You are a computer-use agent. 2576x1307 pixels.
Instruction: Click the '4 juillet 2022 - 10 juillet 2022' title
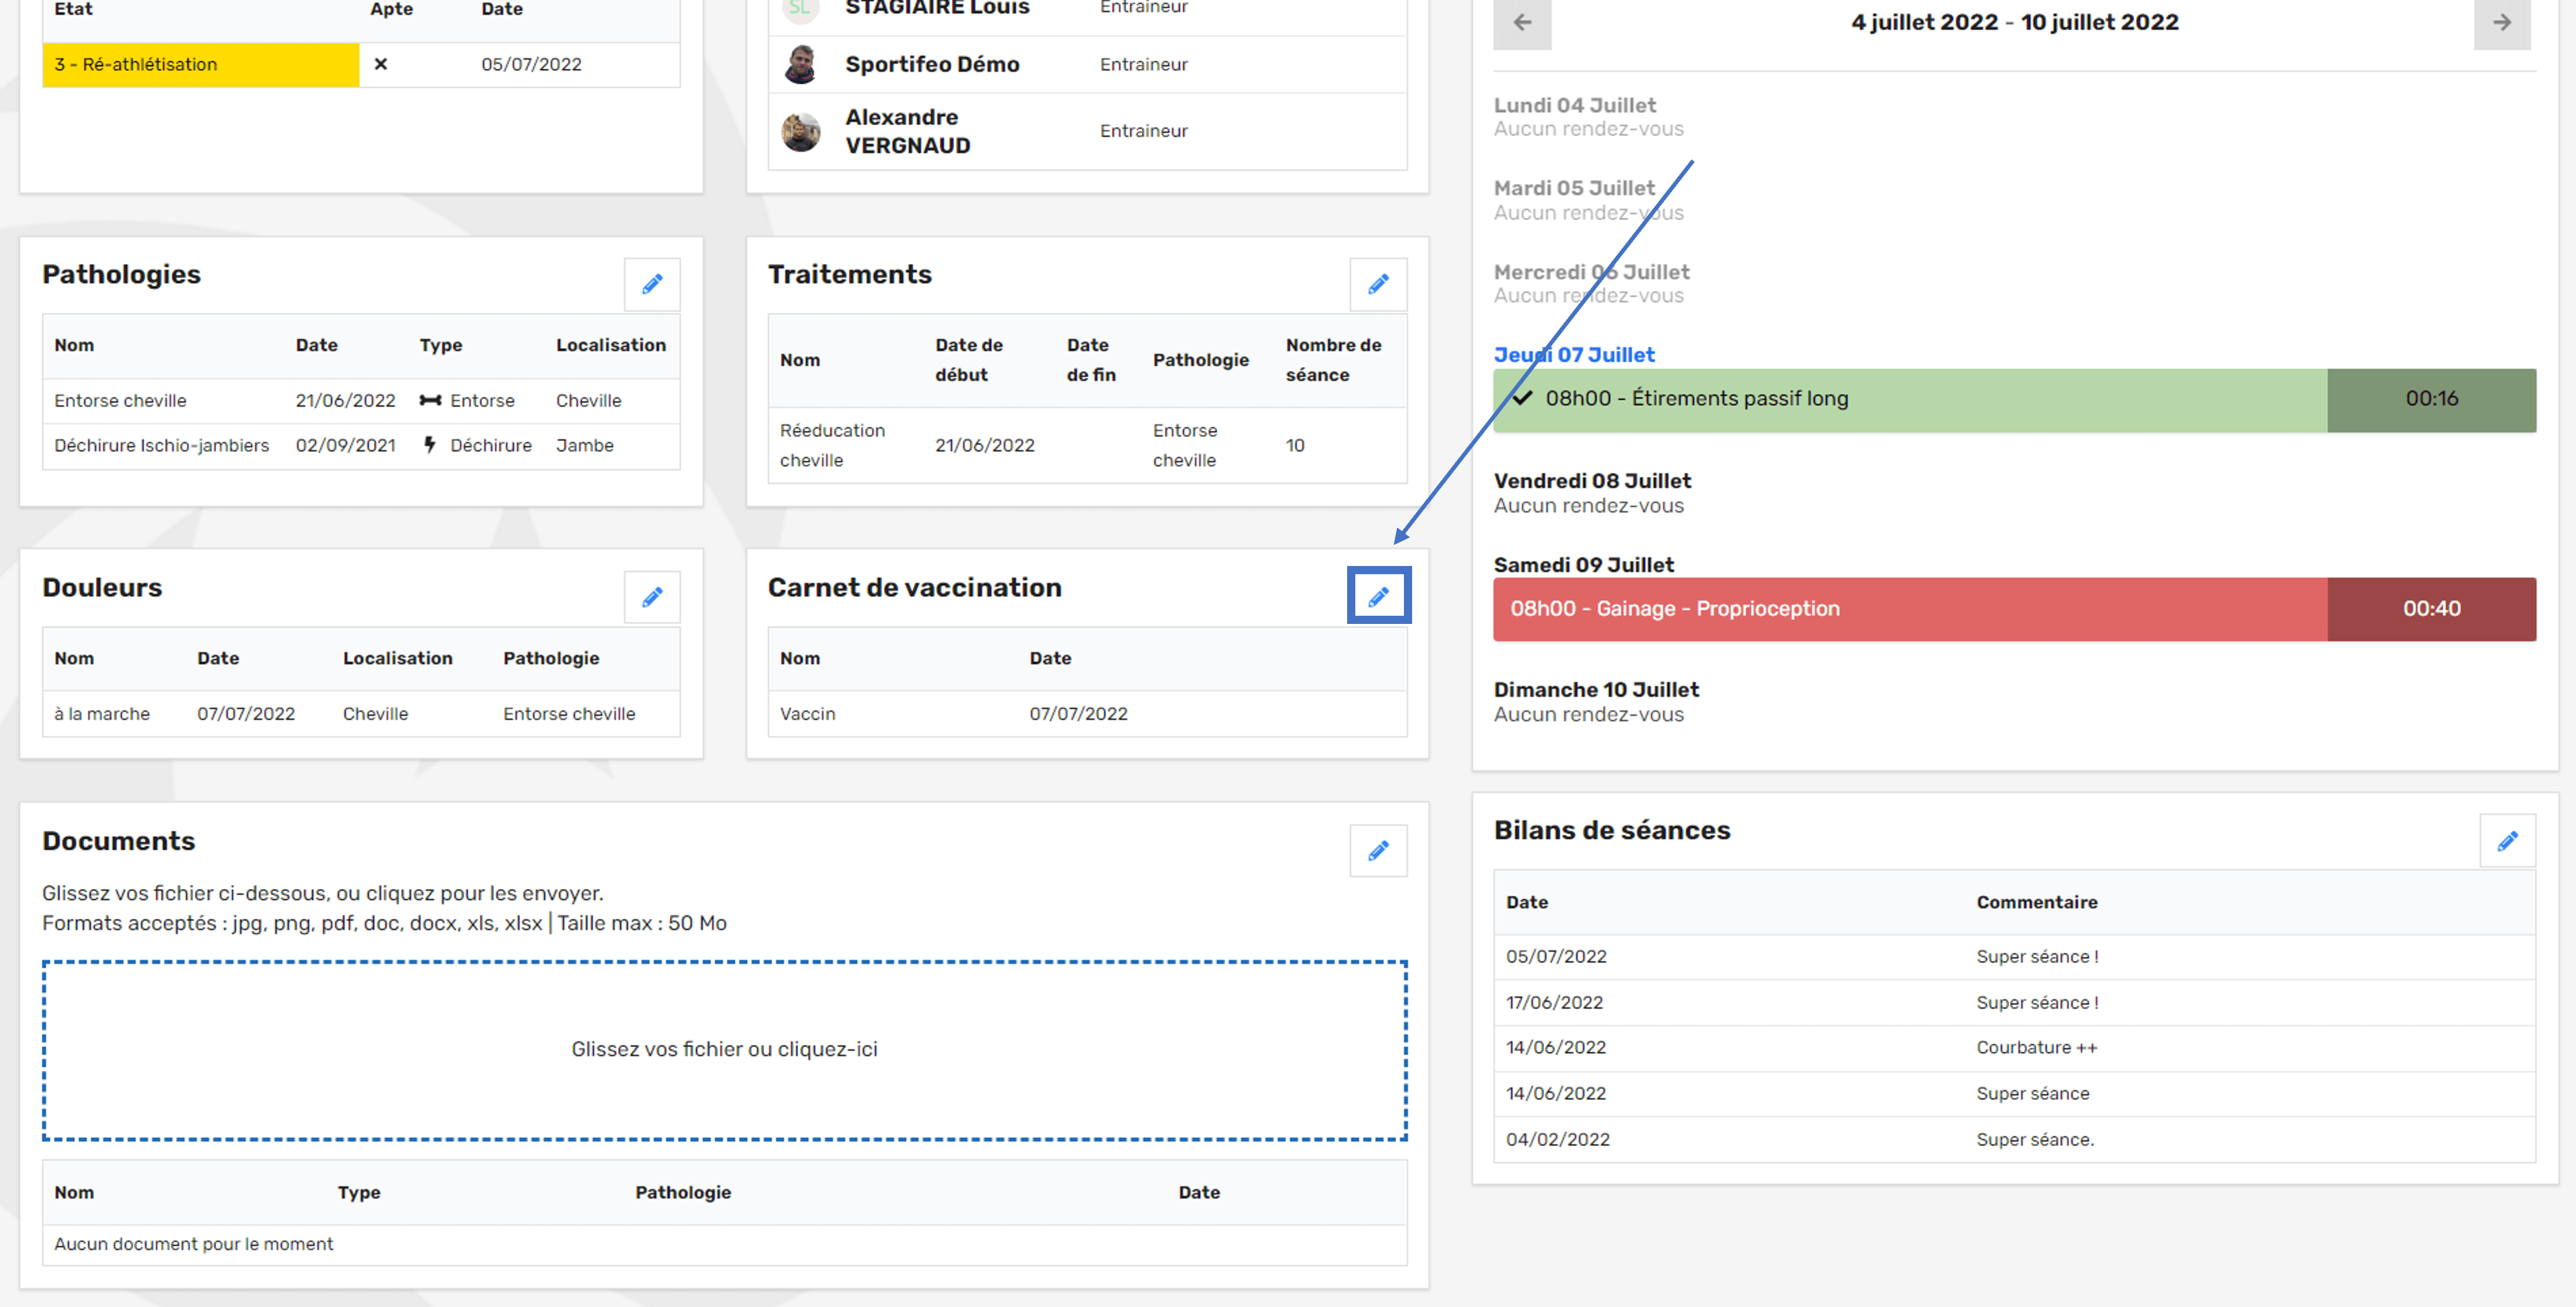click(x=2014, y=22)
